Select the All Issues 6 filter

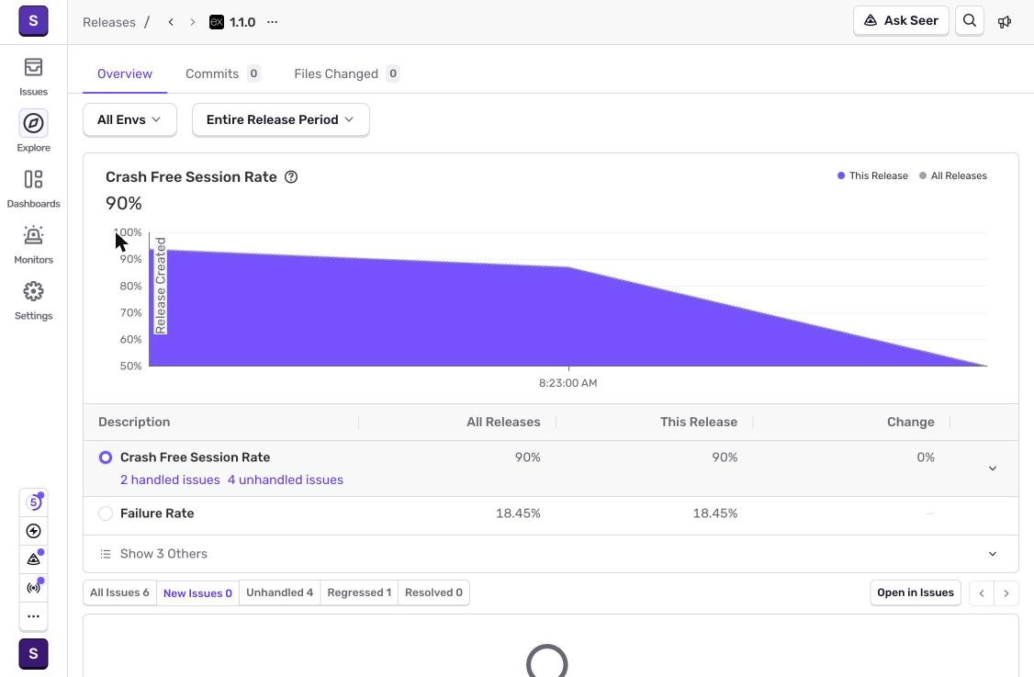pos(119,592)
